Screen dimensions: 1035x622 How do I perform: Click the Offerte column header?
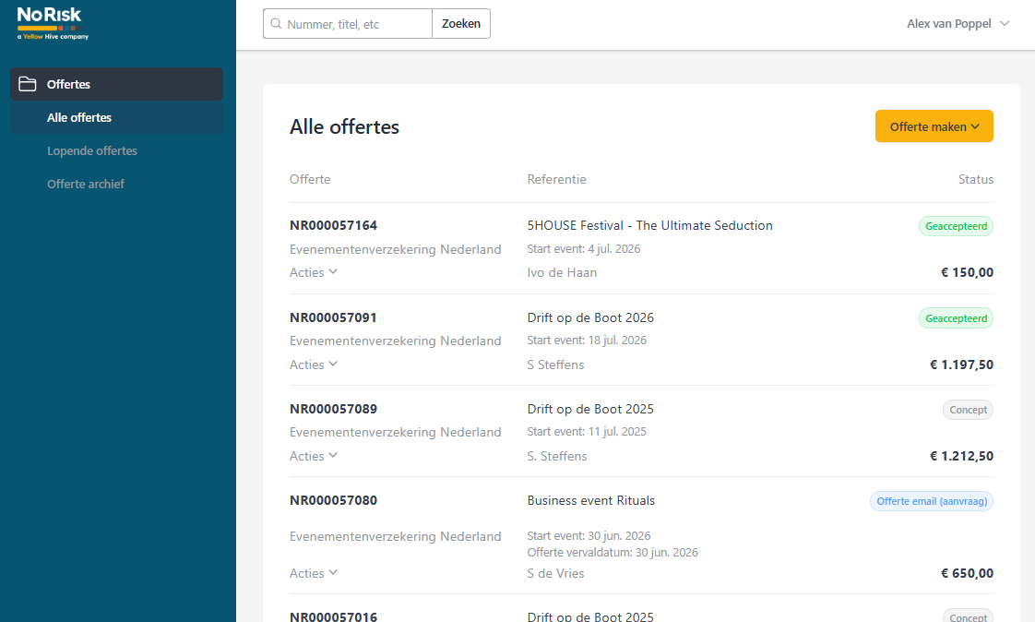[x=310, y=179]
